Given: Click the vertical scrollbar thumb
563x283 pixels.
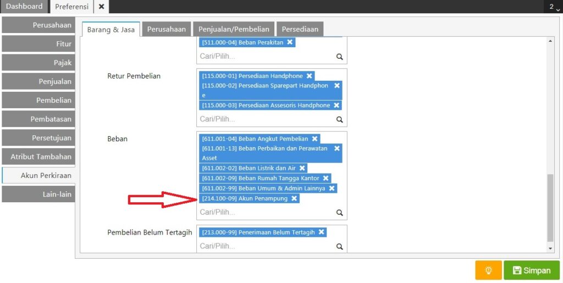Looking at the screenshot, I should click(x=550, y=208).
